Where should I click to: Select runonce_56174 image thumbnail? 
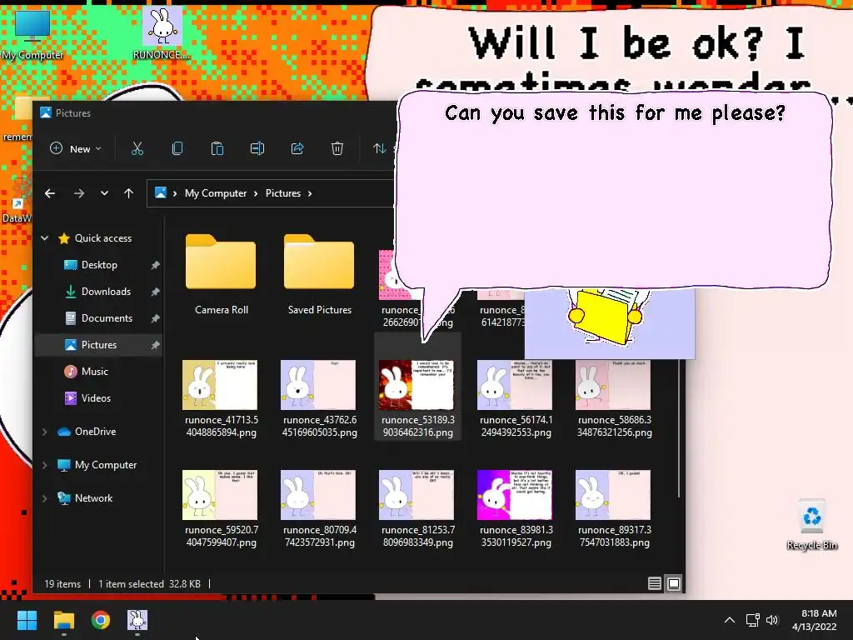tap(515, 385)
